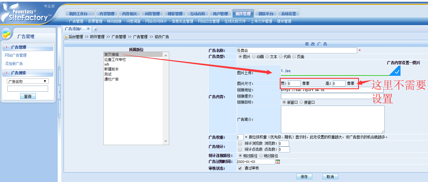Open the 添加新广告 sidebar link
The image size is (428, 182).
(x=14, y=64)
